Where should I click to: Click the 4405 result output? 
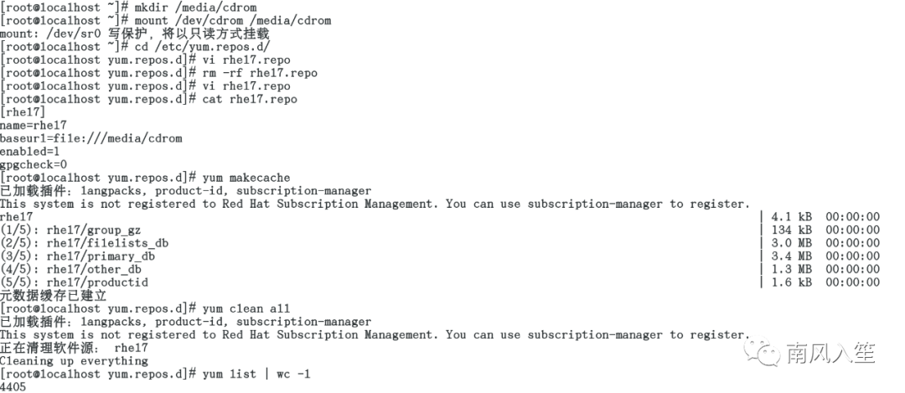(13, 387)
